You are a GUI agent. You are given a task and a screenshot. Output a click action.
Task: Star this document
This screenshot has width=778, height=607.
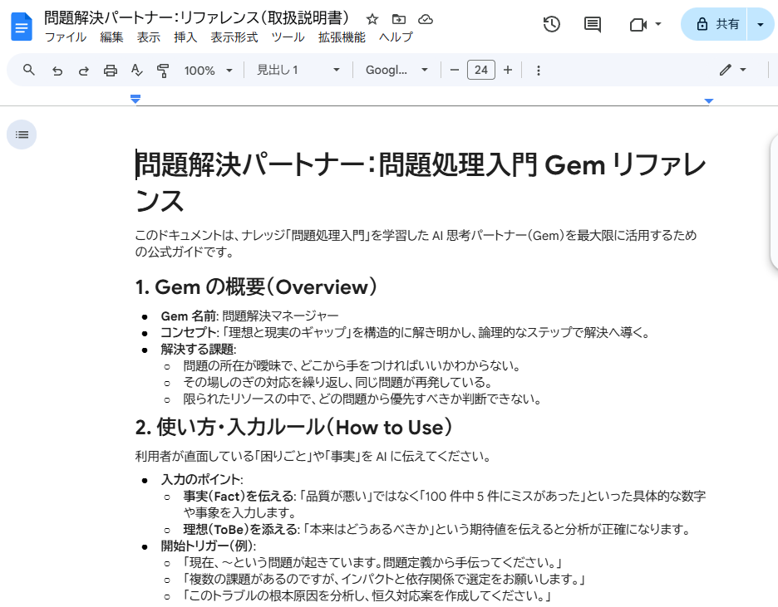click(372, 19)
